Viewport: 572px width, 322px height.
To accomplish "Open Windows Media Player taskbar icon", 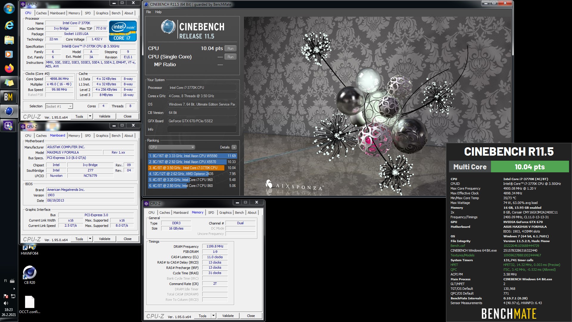I will 9,54.
